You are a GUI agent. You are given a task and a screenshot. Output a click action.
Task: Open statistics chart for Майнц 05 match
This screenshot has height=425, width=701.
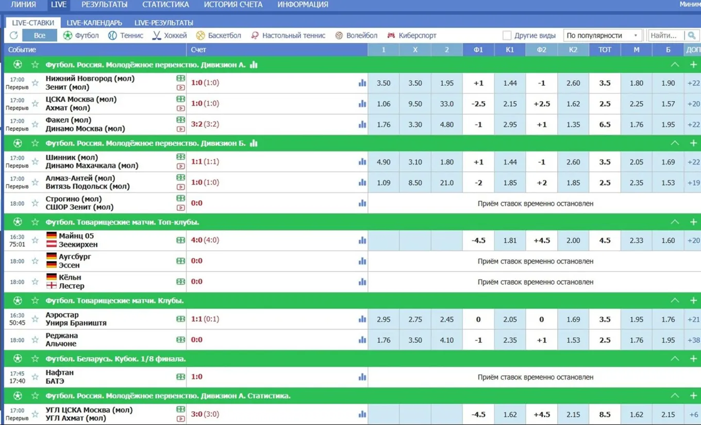click(x=362, y=240)
